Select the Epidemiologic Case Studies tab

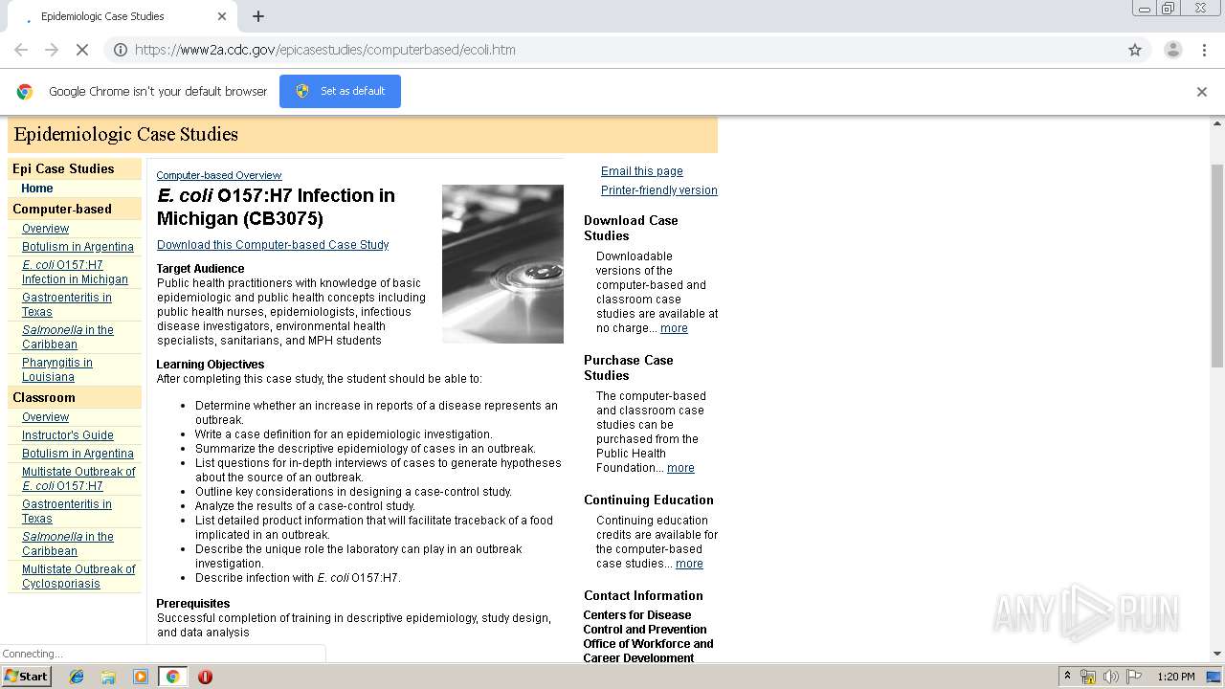pyautogui.click(x=120, y=16)
